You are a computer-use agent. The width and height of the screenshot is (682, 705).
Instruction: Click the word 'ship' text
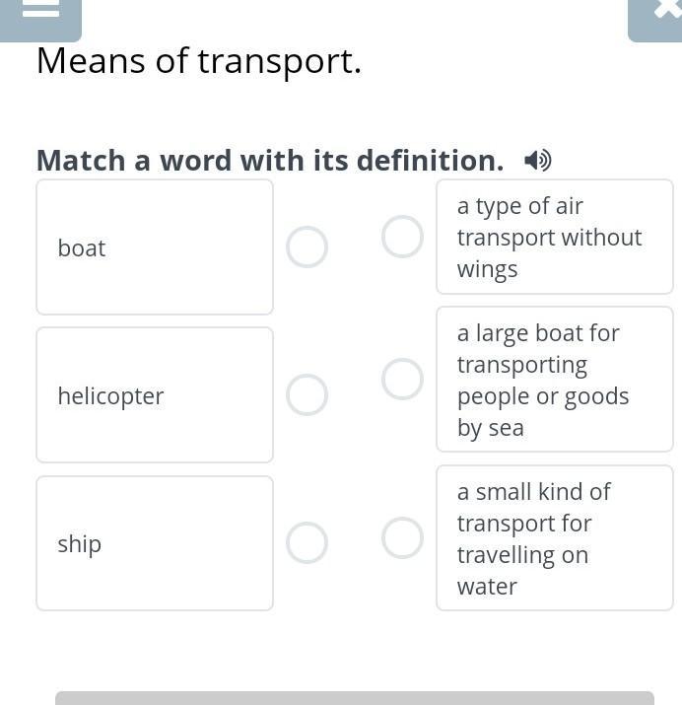pos(80,544)
